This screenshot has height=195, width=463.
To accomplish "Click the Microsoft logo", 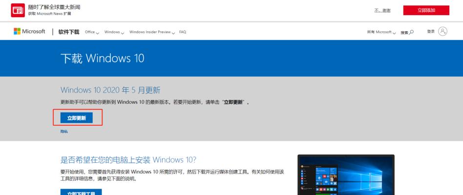I will [29, 31].
